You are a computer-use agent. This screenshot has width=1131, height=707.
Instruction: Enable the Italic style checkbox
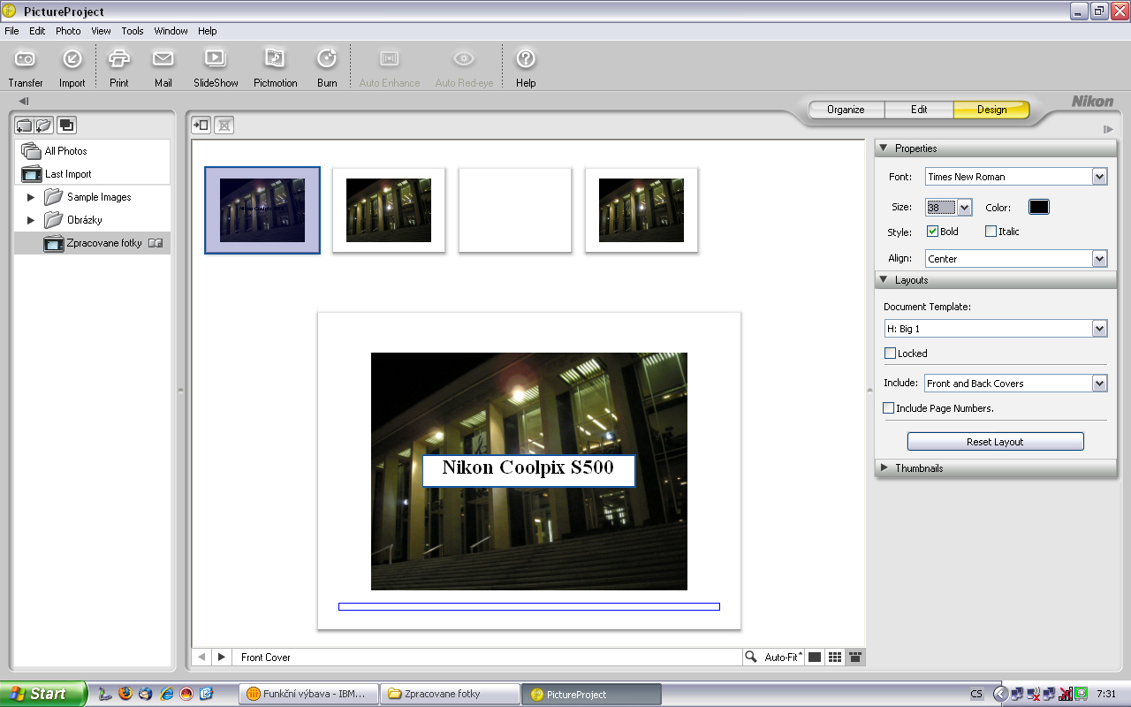pyautogui.click(x=991, y=232)
